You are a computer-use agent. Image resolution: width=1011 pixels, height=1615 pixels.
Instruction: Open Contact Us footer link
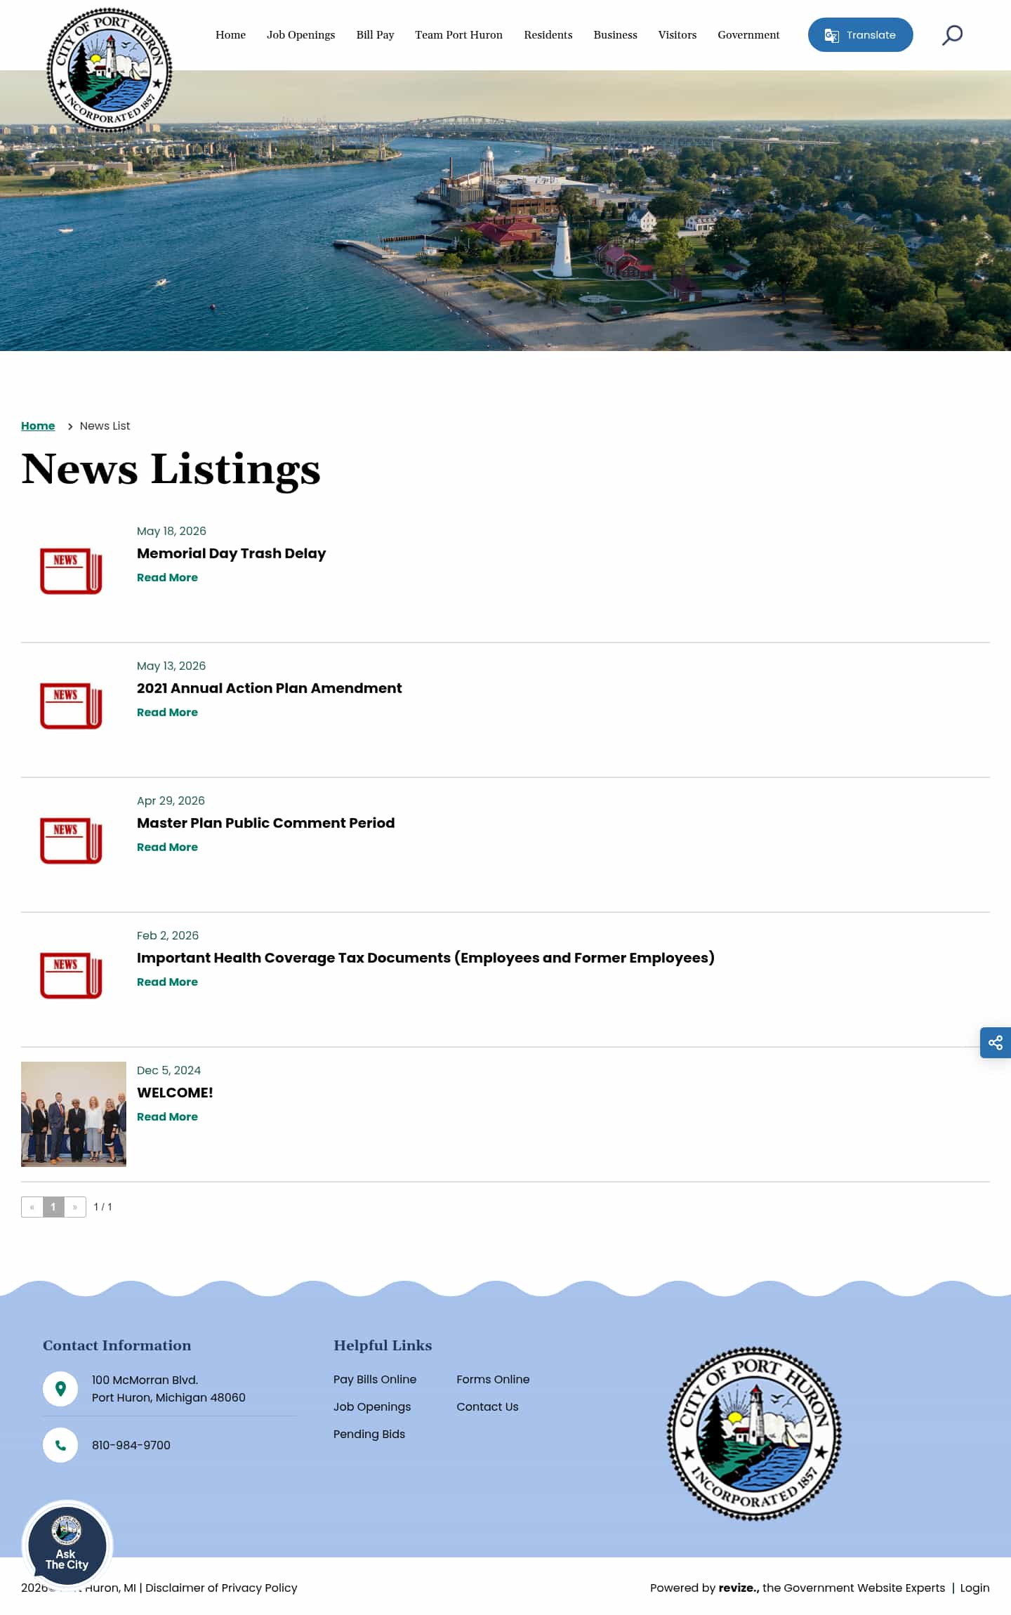487,1406
